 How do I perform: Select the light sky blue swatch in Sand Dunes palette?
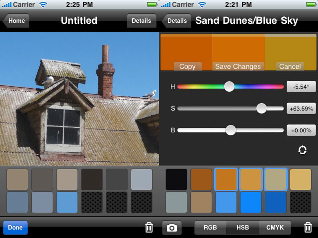click(226, 202)
